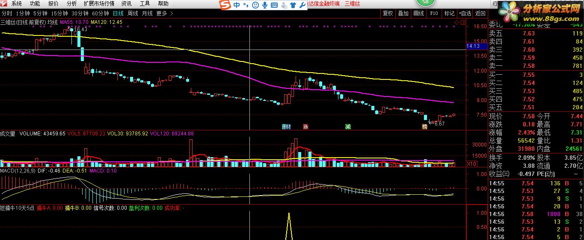Click the 返回 back button
This screenshot has height=240, width=584.
pyautogui.click(x=480, y=13)
